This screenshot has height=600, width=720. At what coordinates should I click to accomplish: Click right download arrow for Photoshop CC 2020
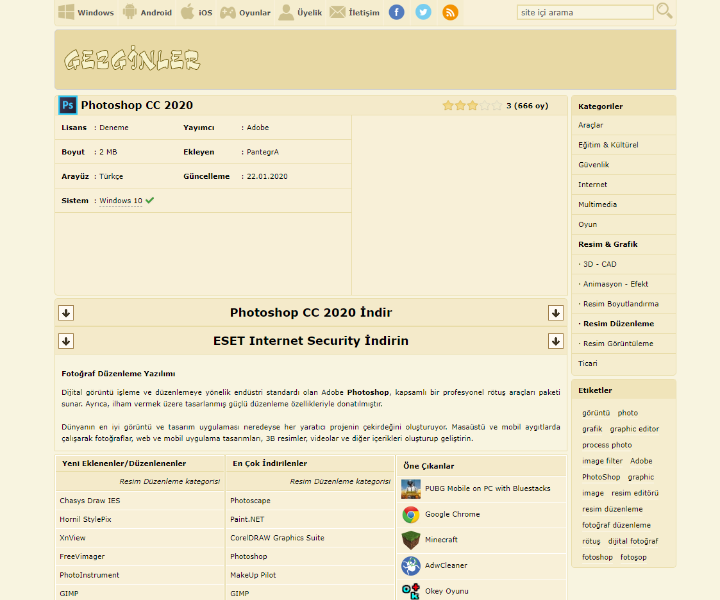(x=556, y=313)
